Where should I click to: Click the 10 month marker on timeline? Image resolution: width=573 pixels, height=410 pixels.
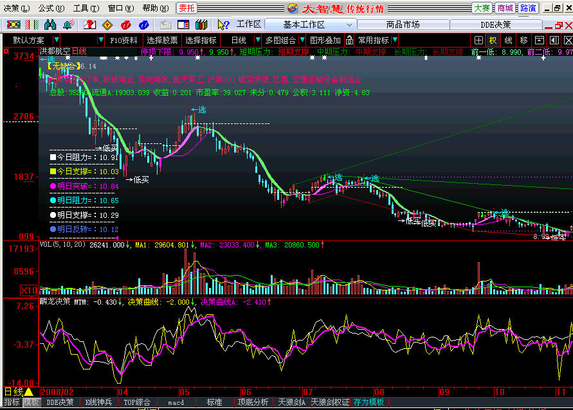tap(499, 392)
